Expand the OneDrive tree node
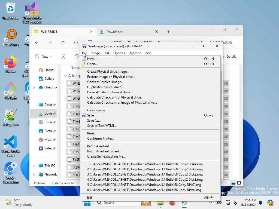Screen dimensions: 279x209 click(34, 87)
